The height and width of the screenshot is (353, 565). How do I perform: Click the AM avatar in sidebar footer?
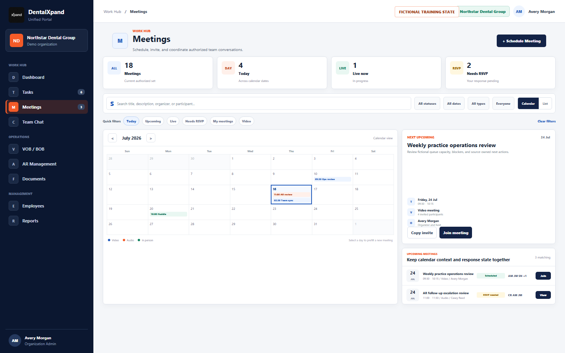coord(15,340)
